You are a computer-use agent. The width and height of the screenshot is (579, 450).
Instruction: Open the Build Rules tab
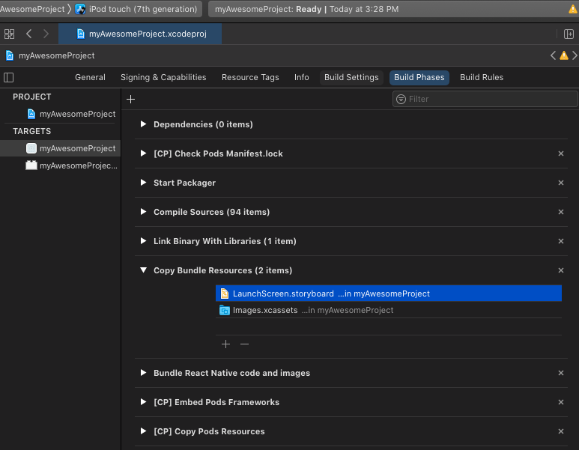pos(482,78)
